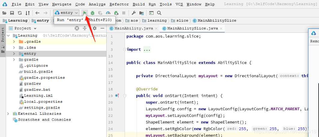Navigate back with the left arrow
319x137 pixels.
pyautogui.click(x=38, y=13)
